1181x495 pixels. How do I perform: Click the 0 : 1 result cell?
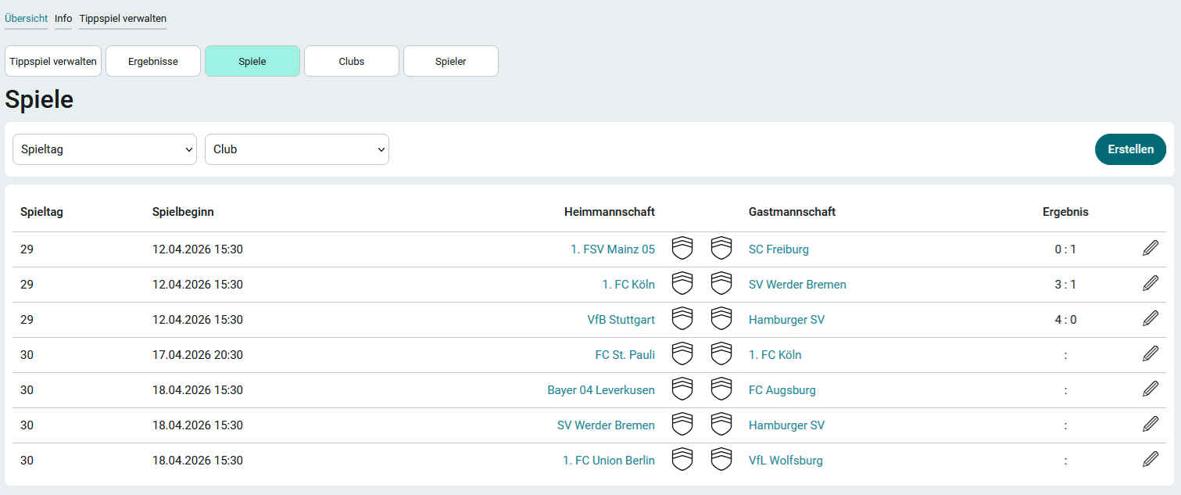[1065, 249]
